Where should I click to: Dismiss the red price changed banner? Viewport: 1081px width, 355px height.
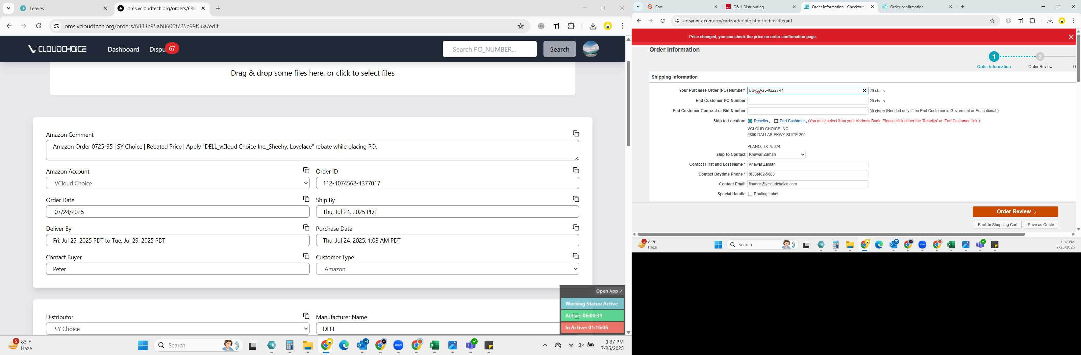[x=1071, y=37]
